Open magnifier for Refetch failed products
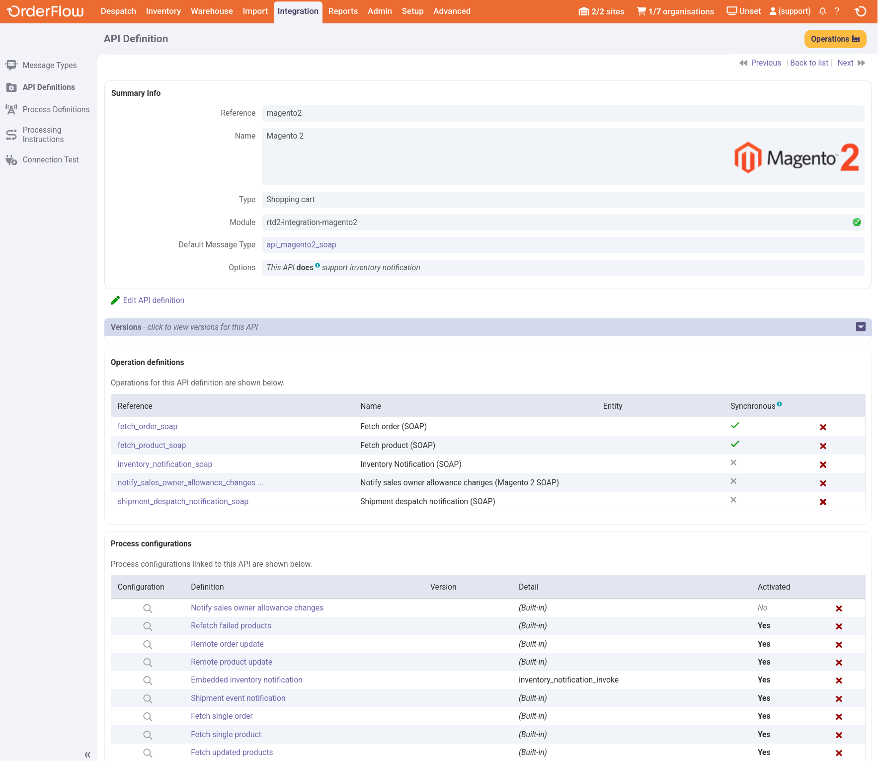 click(148, 626)
